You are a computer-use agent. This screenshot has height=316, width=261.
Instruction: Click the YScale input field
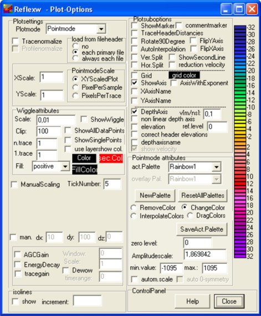52,95
